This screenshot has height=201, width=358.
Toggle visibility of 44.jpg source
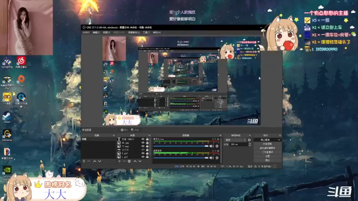[143, 142]
